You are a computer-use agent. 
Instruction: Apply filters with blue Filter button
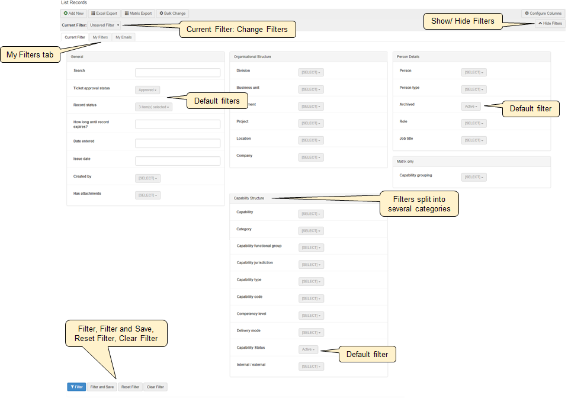pyautogui.click(x=76, y=387)
